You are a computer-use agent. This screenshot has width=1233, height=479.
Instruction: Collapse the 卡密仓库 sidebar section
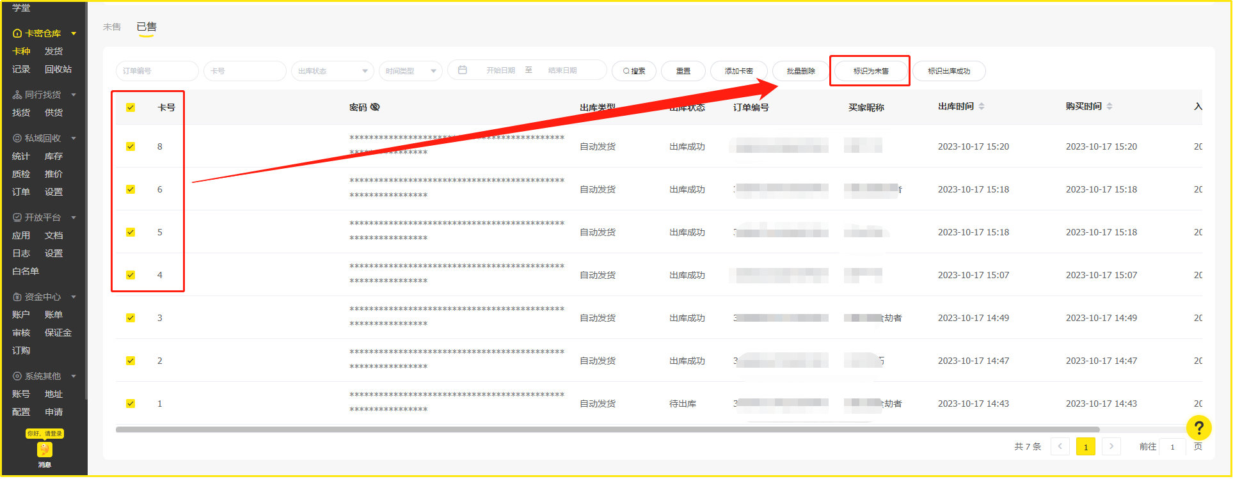tap(74, 33)
